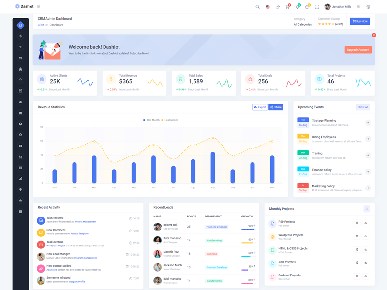This screenshot has width=387, height=290.
Task: Open the search icon in the header
Action: 257,7
